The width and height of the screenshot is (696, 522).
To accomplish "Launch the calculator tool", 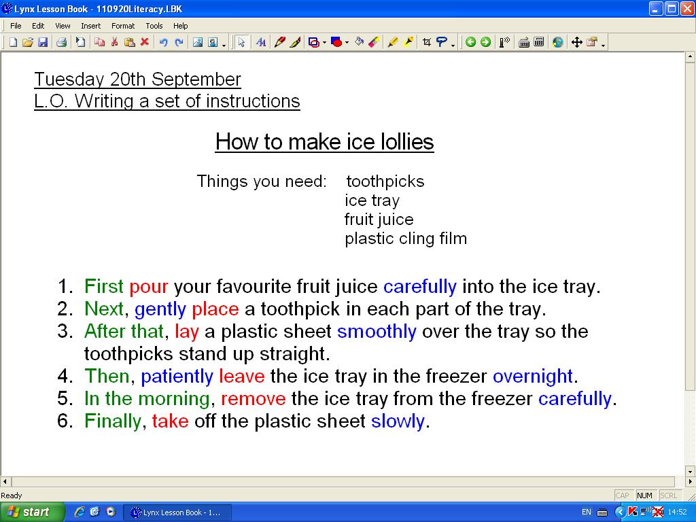I will tap(540, 41).
